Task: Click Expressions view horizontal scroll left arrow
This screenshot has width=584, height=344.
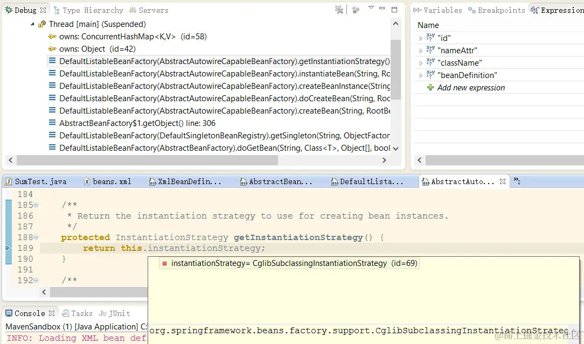Action: (419, 160)
